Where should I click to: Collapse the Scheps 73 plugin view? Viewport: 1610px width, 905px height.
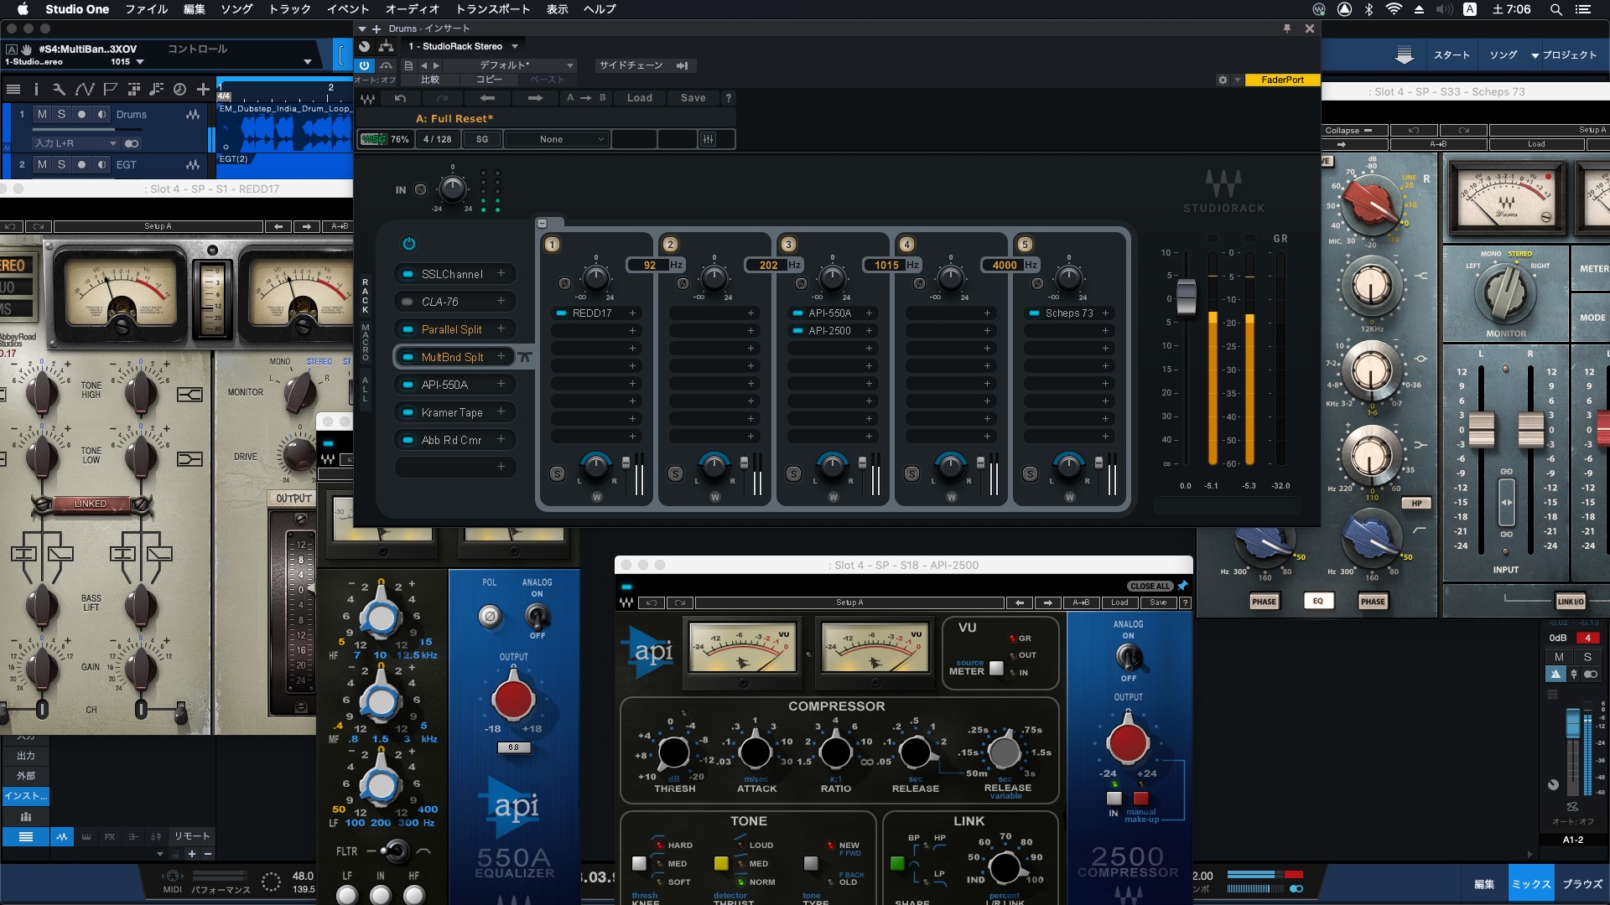pyautogui.click(x=1348, y=131)
